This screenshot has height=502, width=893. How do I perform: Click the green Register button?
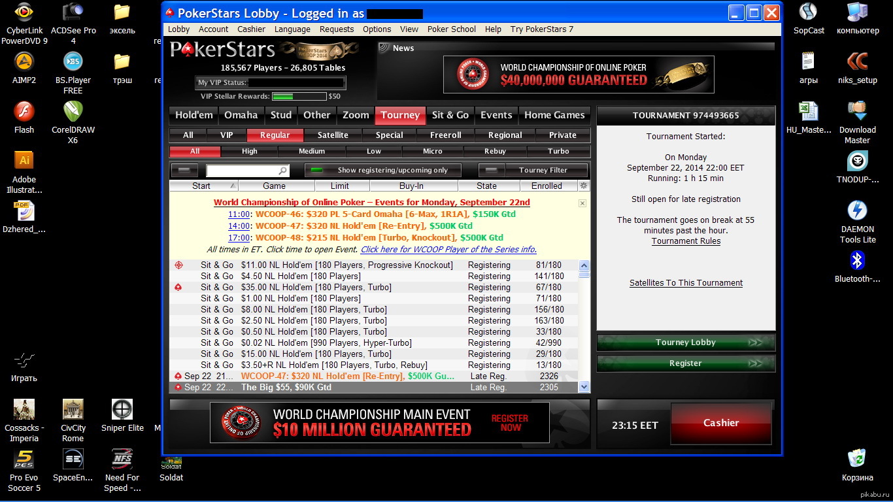[686, 363]
